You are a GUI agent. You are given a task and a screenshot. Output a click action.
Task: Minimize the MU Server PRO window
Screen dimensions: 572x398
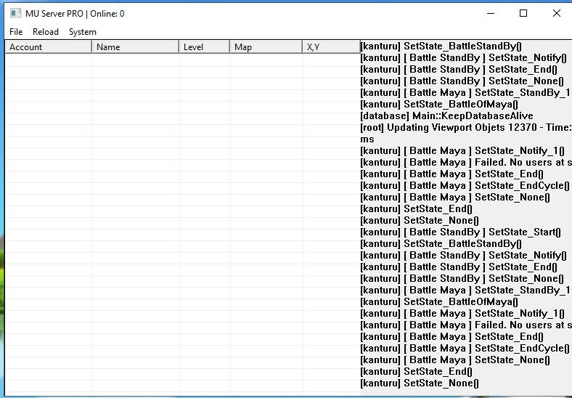point(490,13)
